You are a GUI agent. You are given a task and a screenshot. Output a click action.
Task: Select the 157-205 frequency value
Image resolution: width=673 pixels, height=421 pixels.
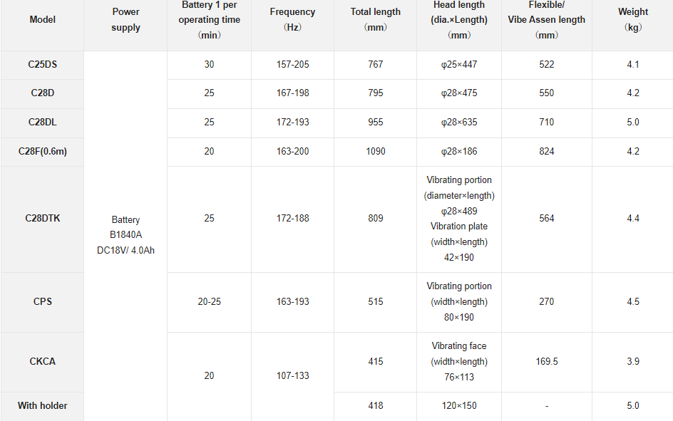click(x=292, y=65)
